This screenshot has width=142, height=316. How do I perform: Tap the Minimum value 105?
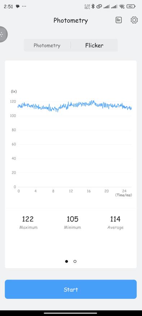(72, 219)
